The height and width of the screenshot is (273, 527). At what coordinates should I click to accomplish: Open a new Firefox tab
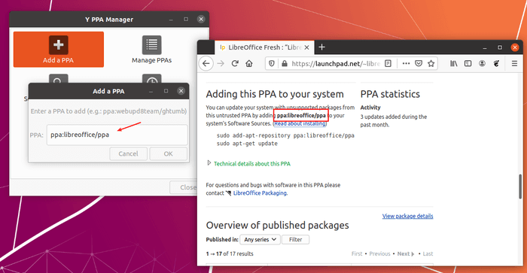tap(321, 47)
